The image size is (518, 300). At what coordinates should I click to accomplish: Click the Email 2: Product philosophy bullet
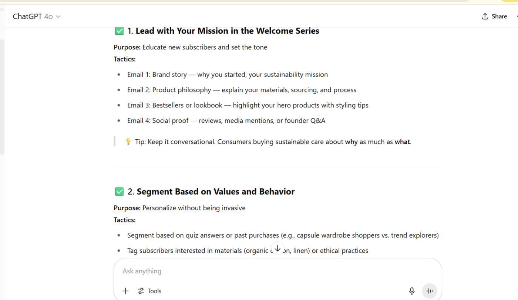click(242, 90)
